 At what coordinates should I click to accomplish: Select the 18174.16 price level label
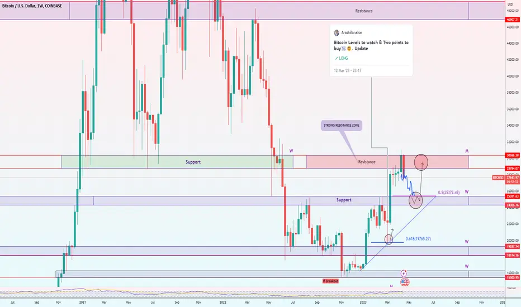[513, 256]
